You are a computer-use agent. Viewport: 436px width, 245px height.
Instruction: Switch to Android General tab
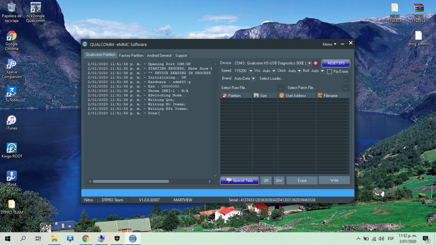point(159,55)
